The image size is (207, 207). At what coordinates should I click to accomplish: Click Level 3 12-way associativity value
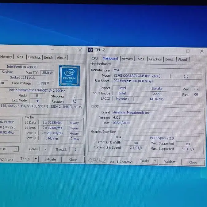[74, 139]
